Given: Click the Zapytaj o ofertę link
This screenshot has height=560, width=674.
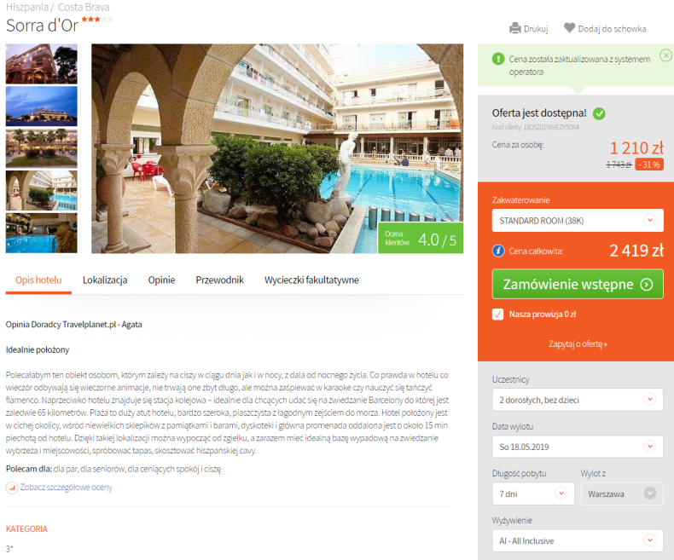Looking at the screenshot, I should (x=578, y=344).
